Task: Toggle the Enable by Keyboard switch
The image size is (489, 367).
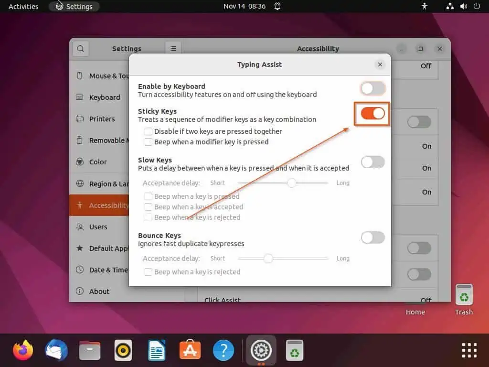Action: (372, 88)
